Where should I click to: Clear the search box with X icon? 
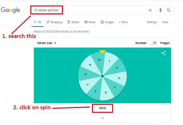pos(150,10)
